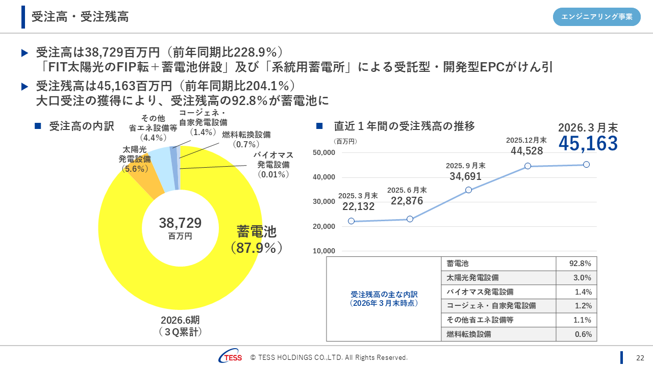Screen dimensions: 653x367
Task: Select the slide title 受注高・受注残高
Action: [80, 17]
